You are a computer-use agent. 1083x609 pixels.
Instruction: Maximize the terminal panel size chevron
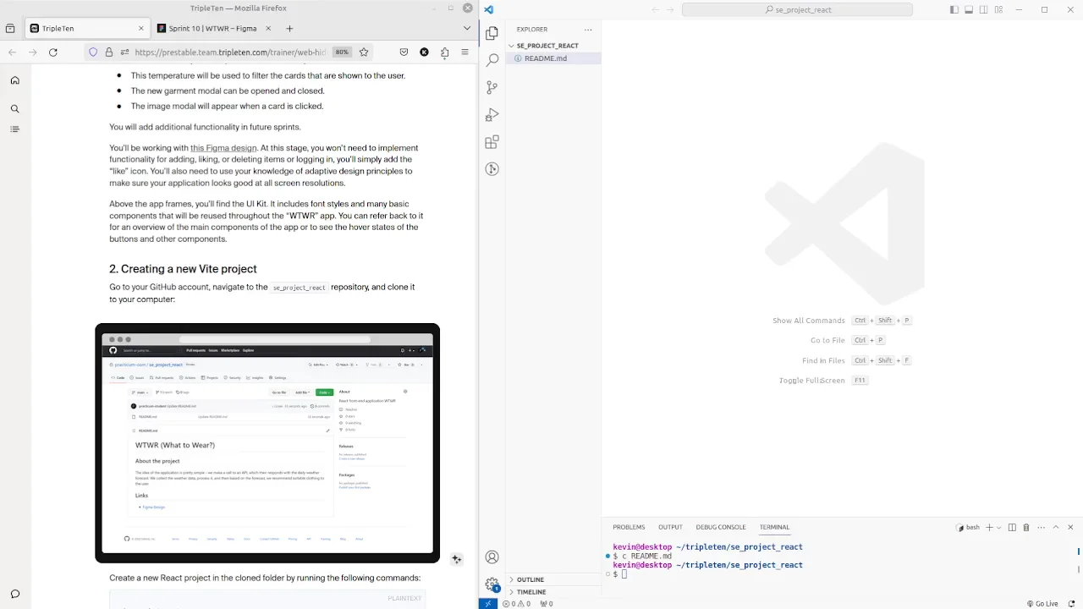coord(1055,527)
